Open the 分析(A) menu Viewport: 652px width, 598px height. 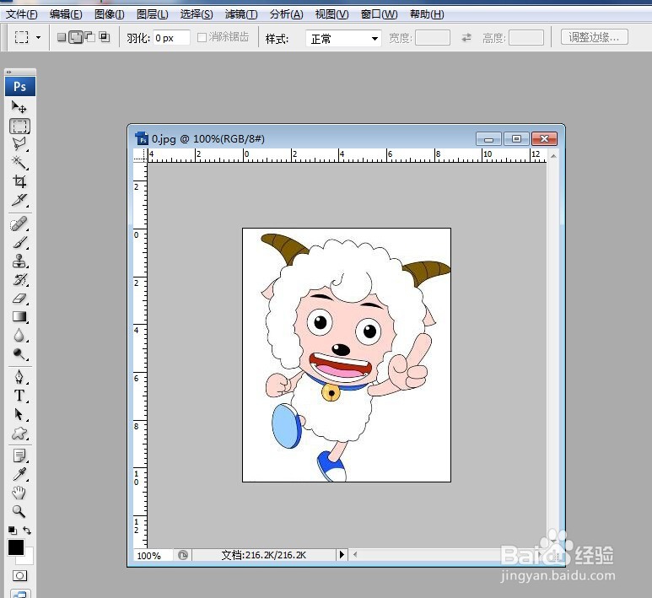point(286,14)
